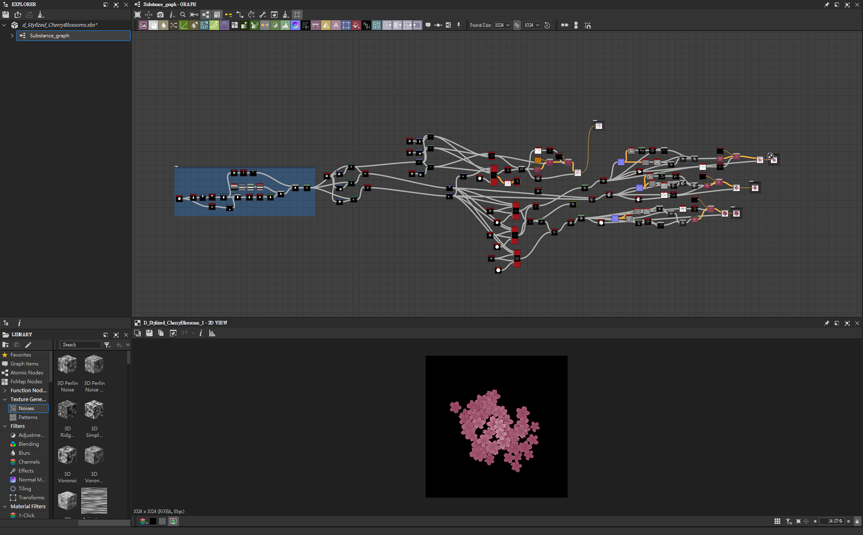863x535 pixels.
Task: Click the black background swatch in 2D view
Action: point(153,521)
